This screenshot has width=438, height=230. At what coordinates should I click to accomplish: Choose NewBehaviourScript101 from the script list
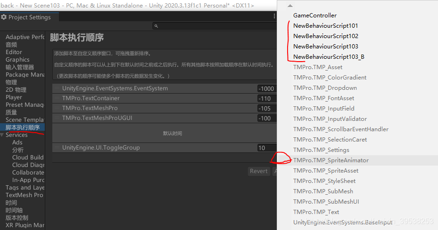point(325,26)
